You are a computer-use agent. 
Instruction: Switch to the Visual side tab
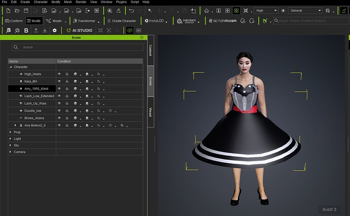coord(151,112)
